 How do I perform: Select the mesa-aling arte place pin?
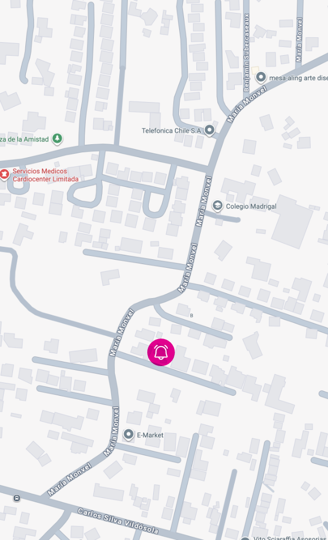click(x=261, y=77)
